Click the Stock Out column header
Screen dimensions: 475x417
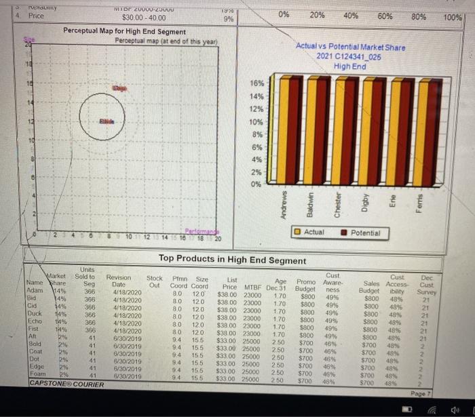coord(155,281)
